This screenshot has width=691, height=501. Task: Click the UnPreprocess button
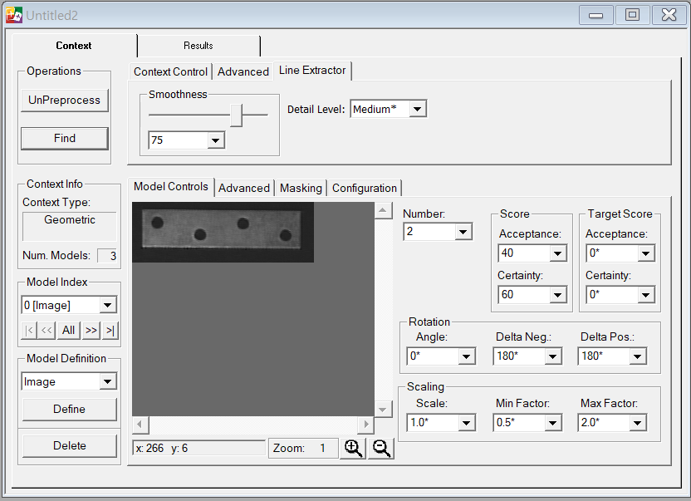(64, 101)
